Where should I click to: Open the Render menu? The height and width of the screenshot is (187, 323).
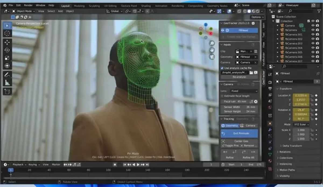[x=28, y=5]
